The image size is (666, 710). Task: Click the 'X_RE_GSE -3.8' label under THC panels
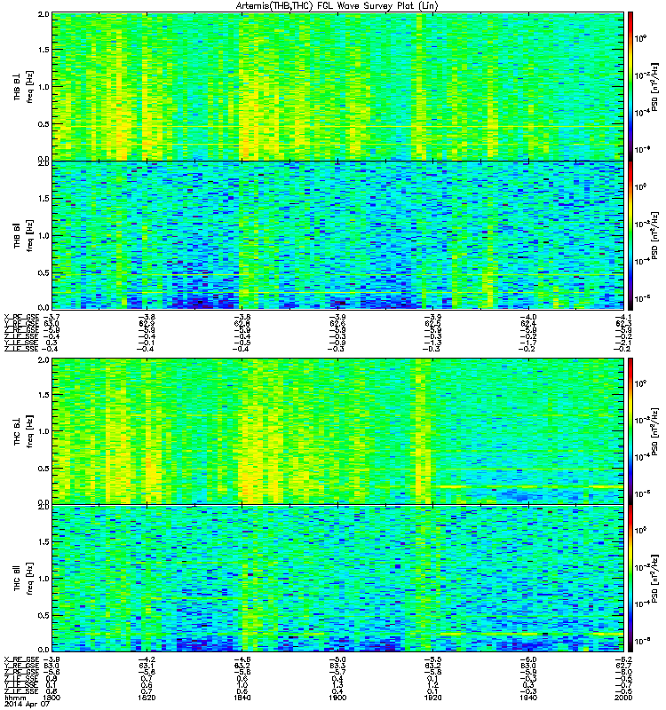(x=32, y=659)
